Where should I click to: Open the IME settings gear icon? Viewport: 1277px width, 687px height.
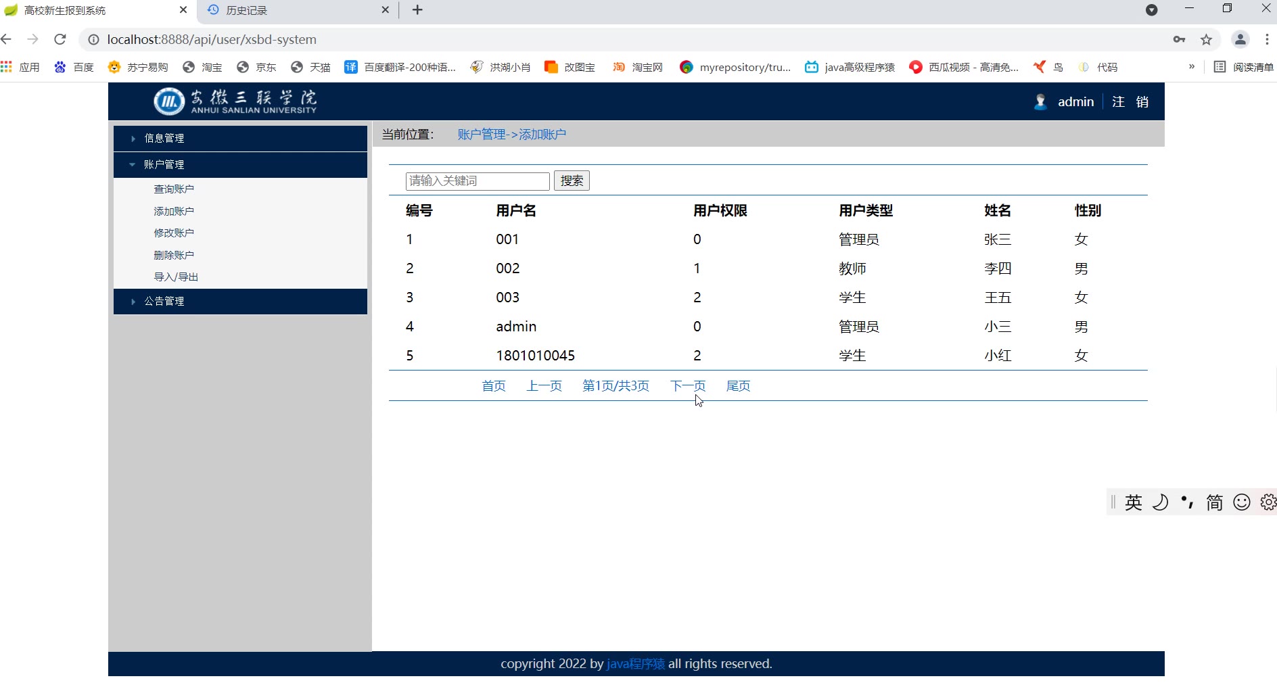click(x=1268, y=502)
